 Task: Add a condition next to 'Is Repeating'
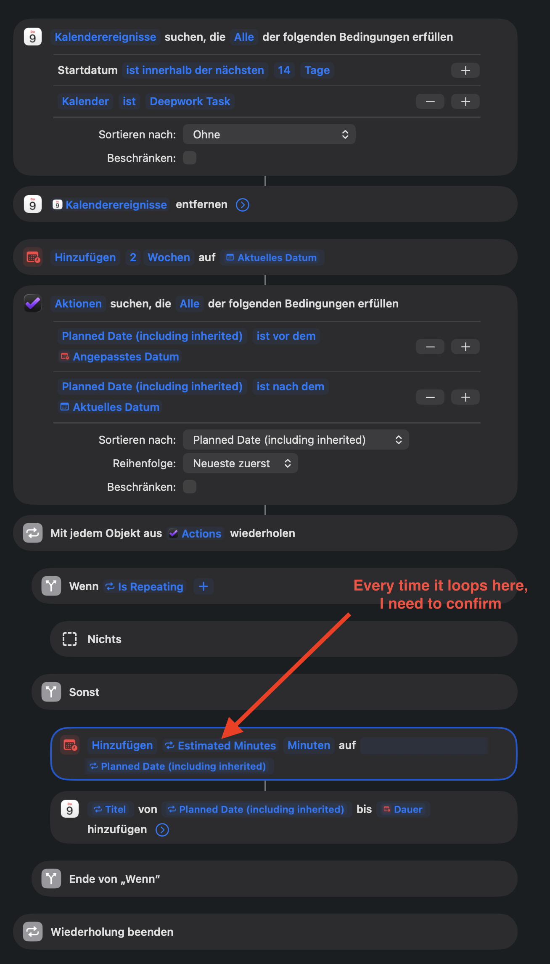pos(204,586)
